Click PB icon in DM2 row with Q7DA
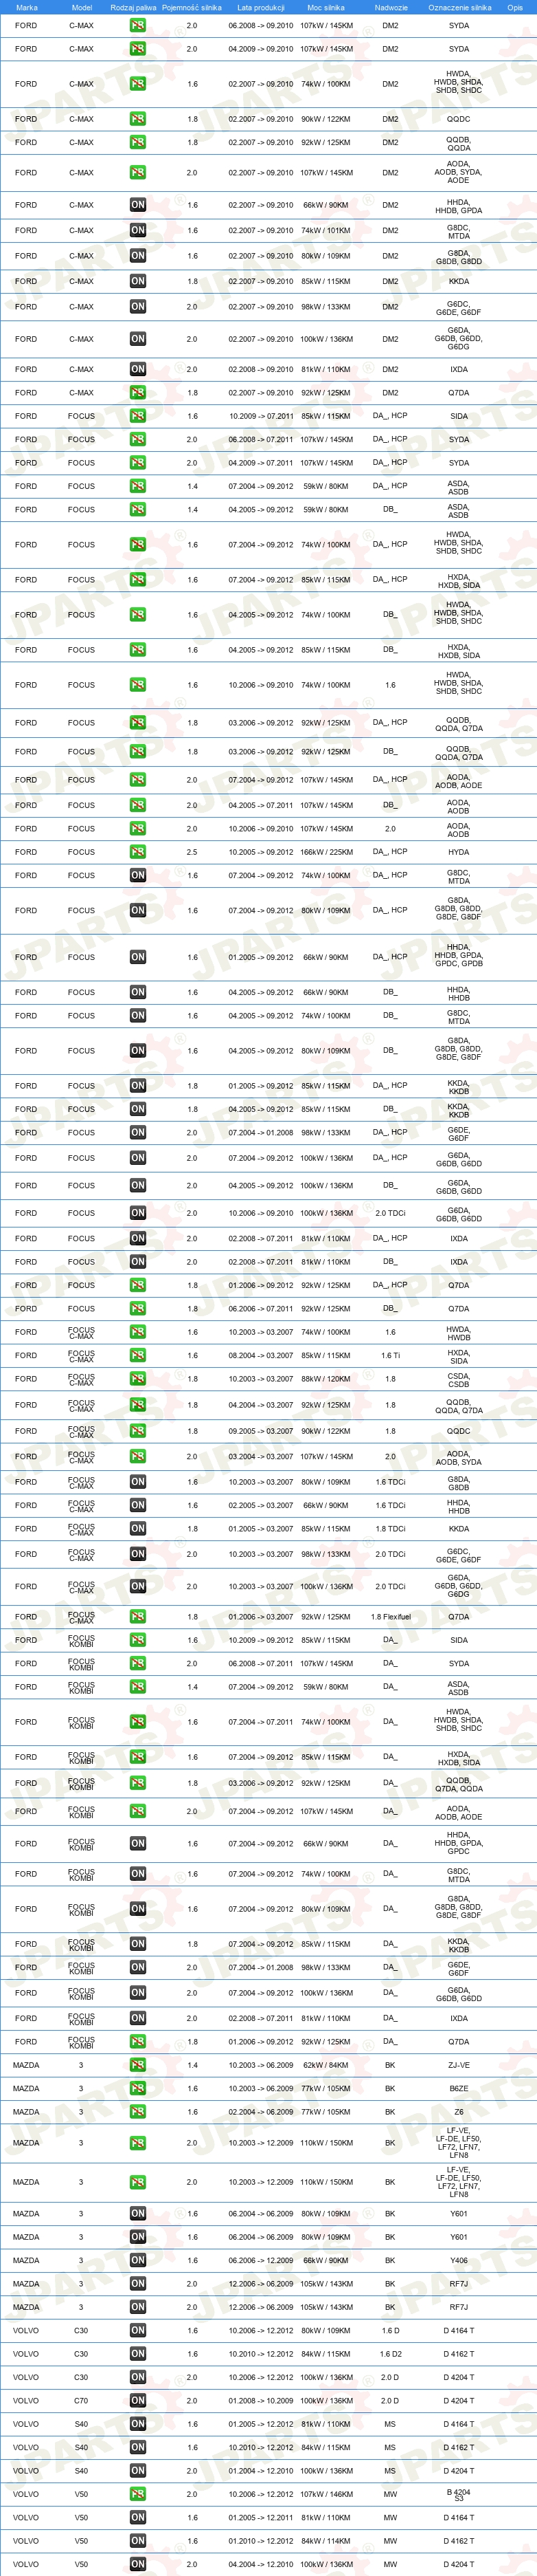 click(138, 393)
